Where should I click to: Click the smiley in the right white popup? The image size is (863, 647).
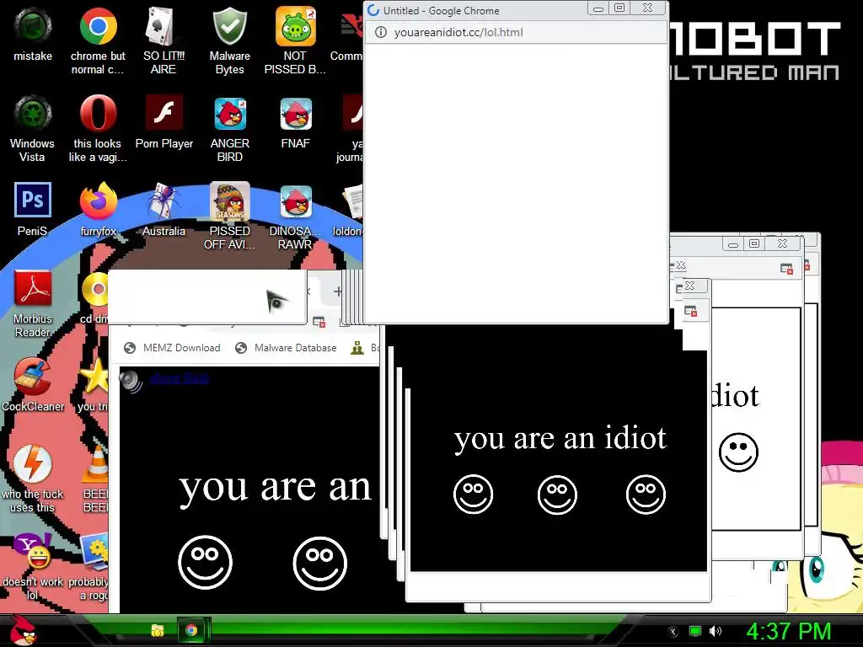(x=738, y=452)
